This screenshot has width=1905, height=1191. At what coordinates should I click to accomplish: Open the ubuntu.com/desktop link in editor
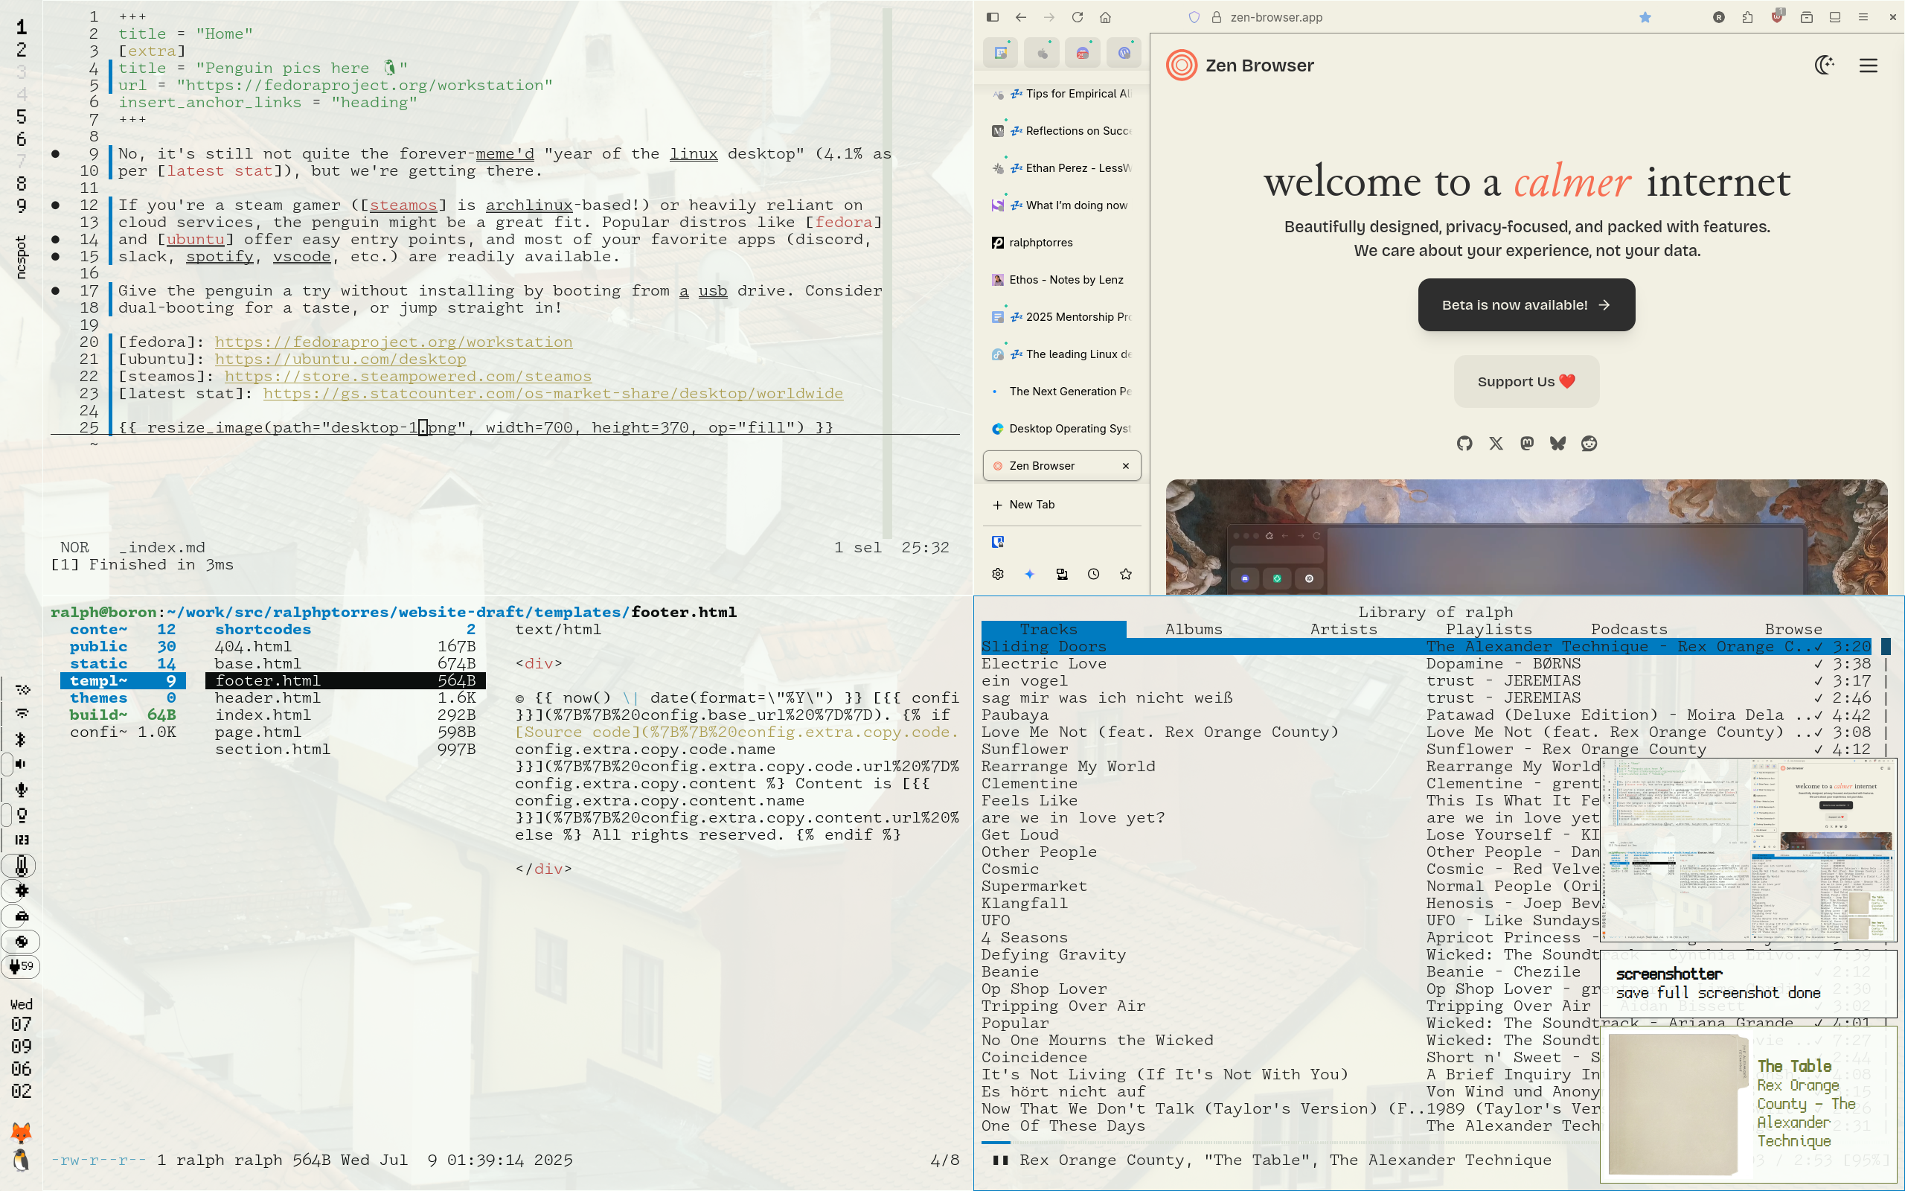click(x=340, y=360)
